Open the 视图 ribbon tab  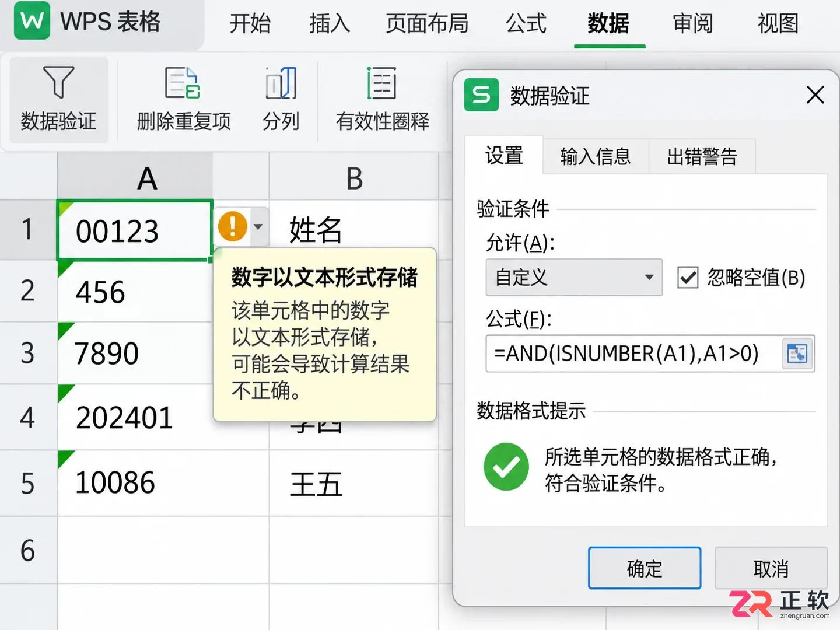(778, 24)
